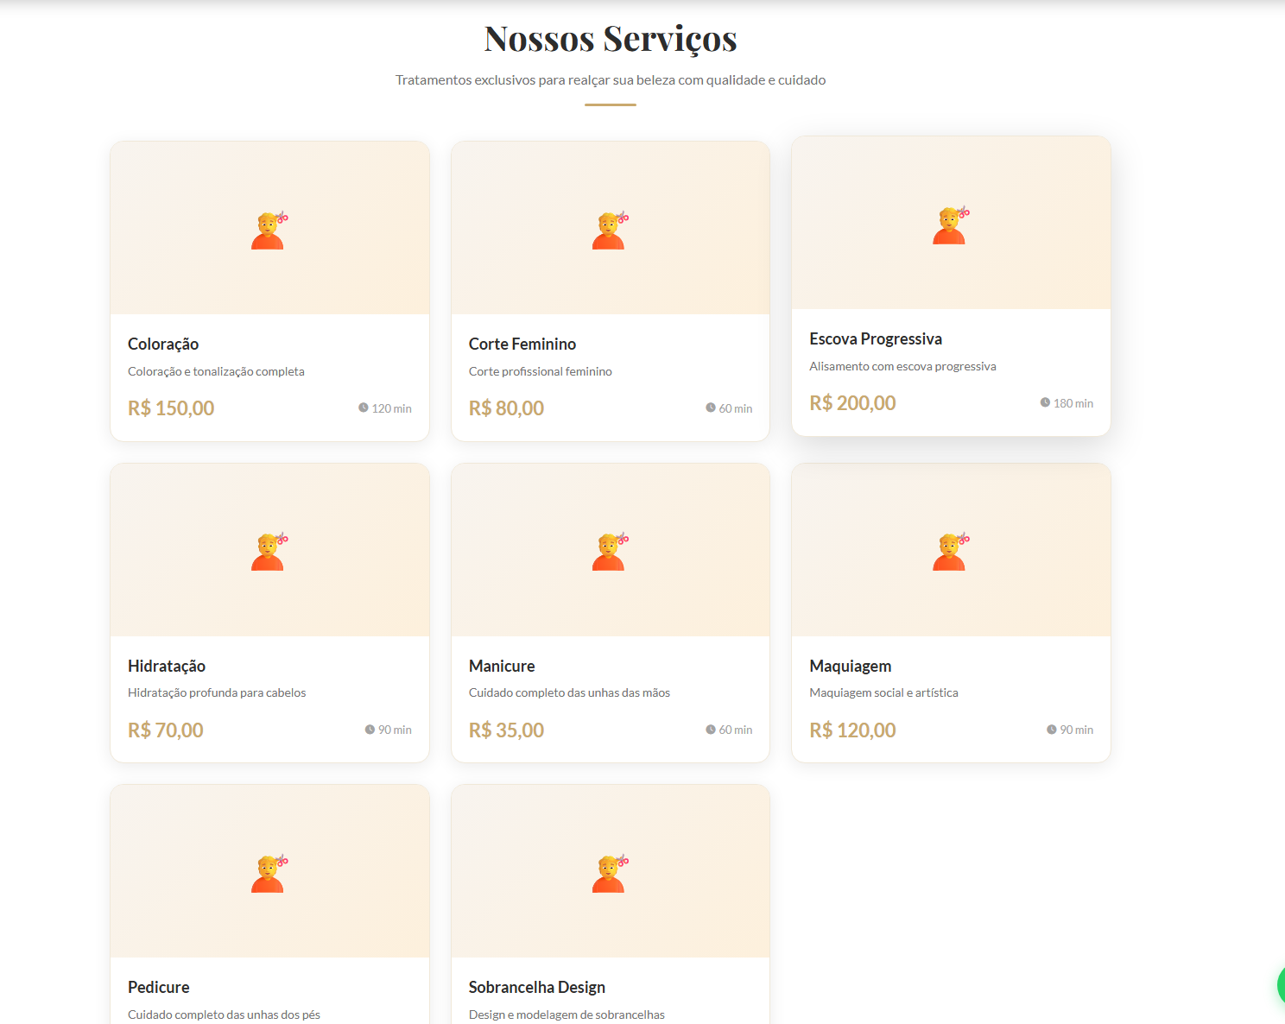Click 'Design e modelagem de sobrancelhas' description
This screenshot has width=1285, height=1024.
pos(567,1015)
